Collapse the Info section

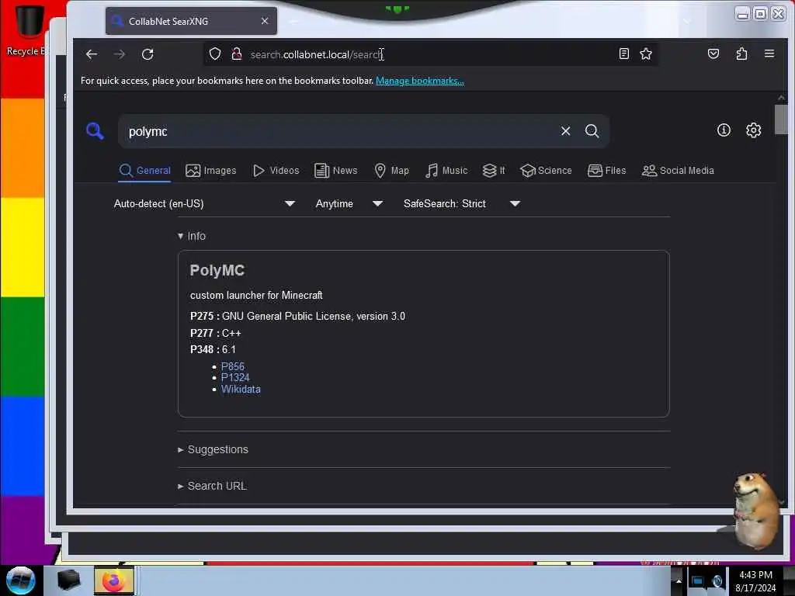coord(192,236)
